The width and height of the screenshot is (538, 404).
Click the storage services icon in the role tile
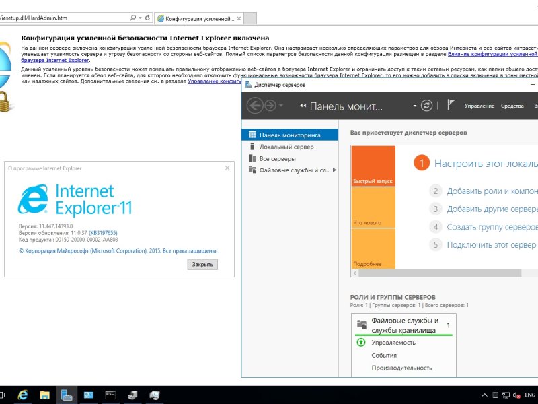362,324
